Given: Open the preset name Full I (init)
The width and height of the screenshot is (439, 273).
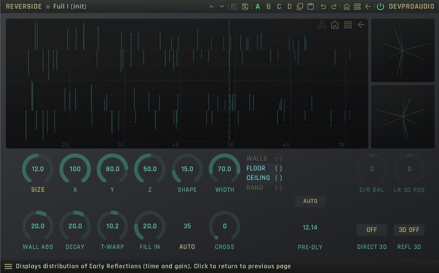Looking at the screenshot, I should [x=70, y=6].
